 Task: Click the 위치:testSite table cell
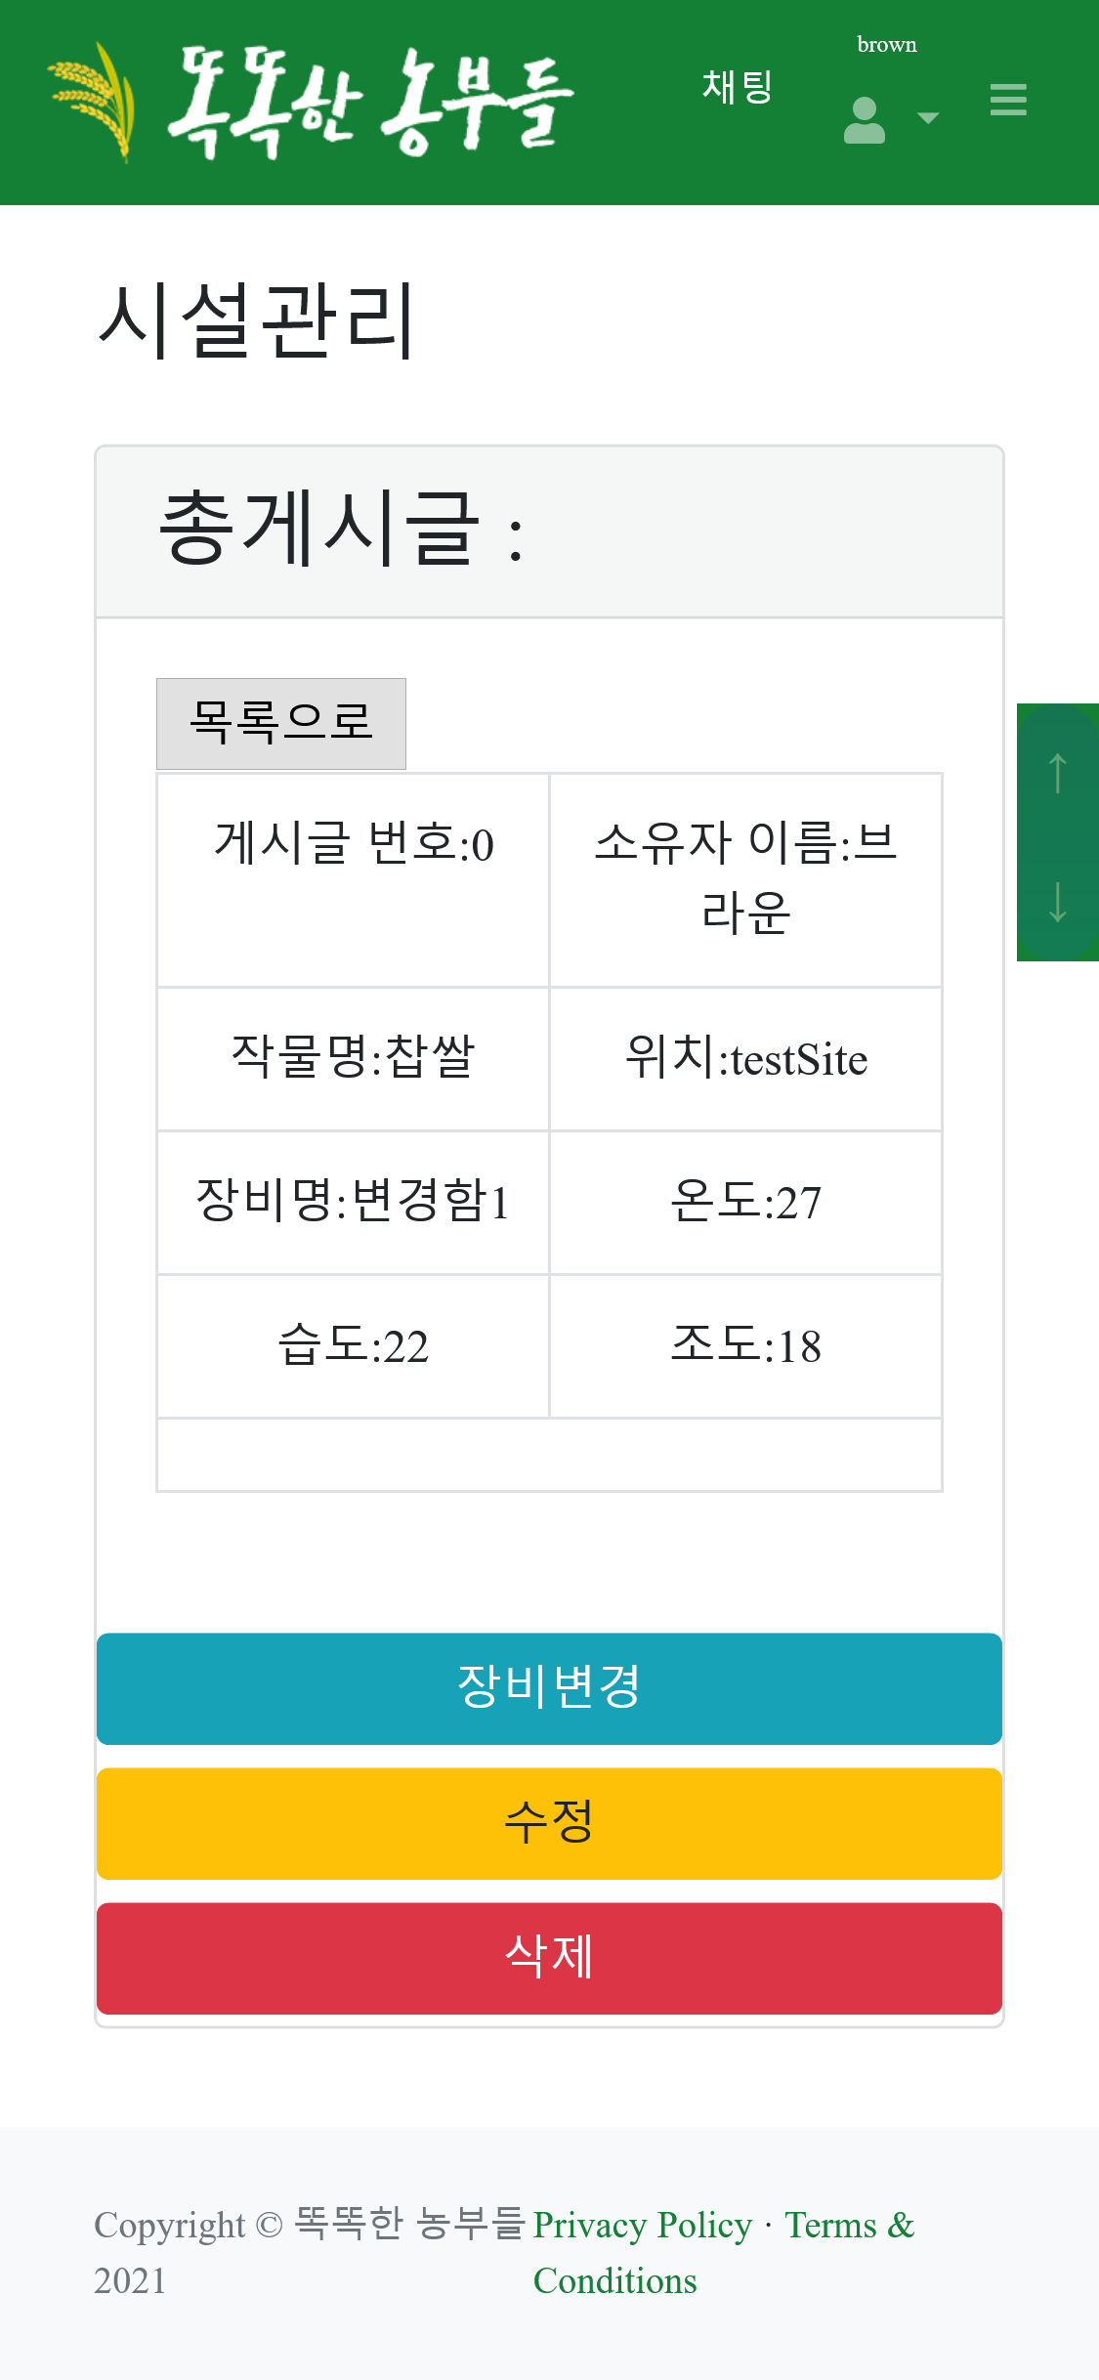coord(745,1059)
